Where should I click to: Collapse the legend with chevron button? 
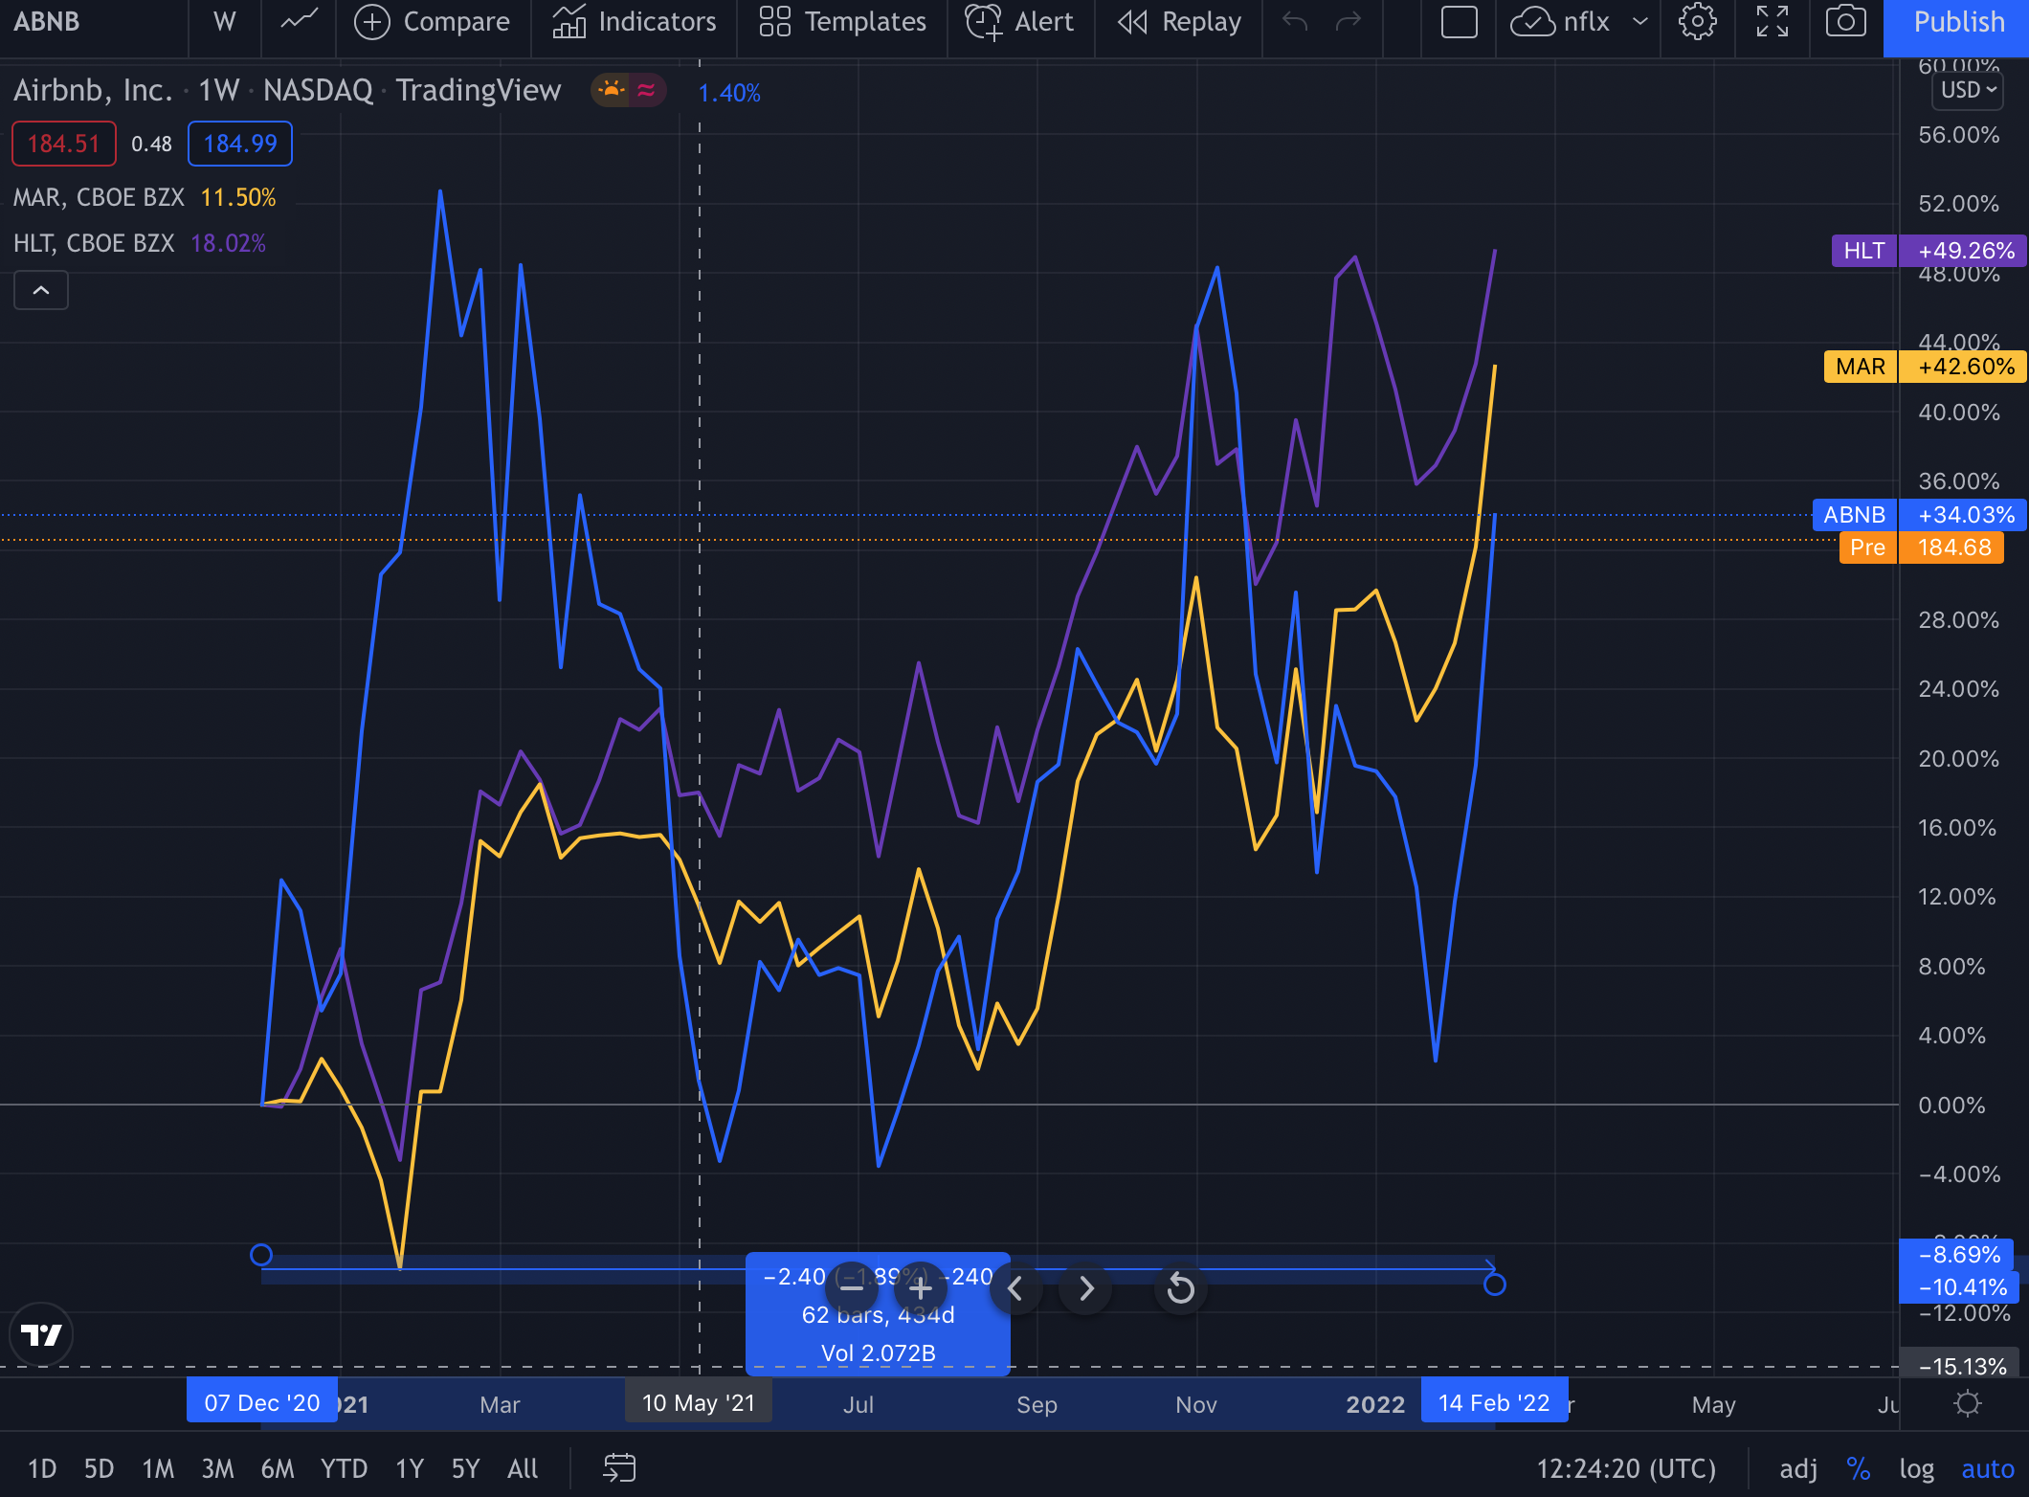(41, 290)
